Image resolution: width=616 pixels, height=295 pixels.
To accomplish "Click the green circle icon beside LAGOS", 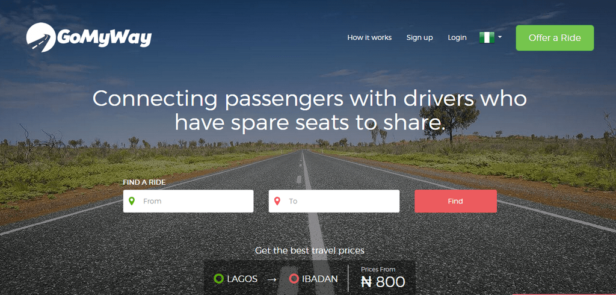I will 219,279.
